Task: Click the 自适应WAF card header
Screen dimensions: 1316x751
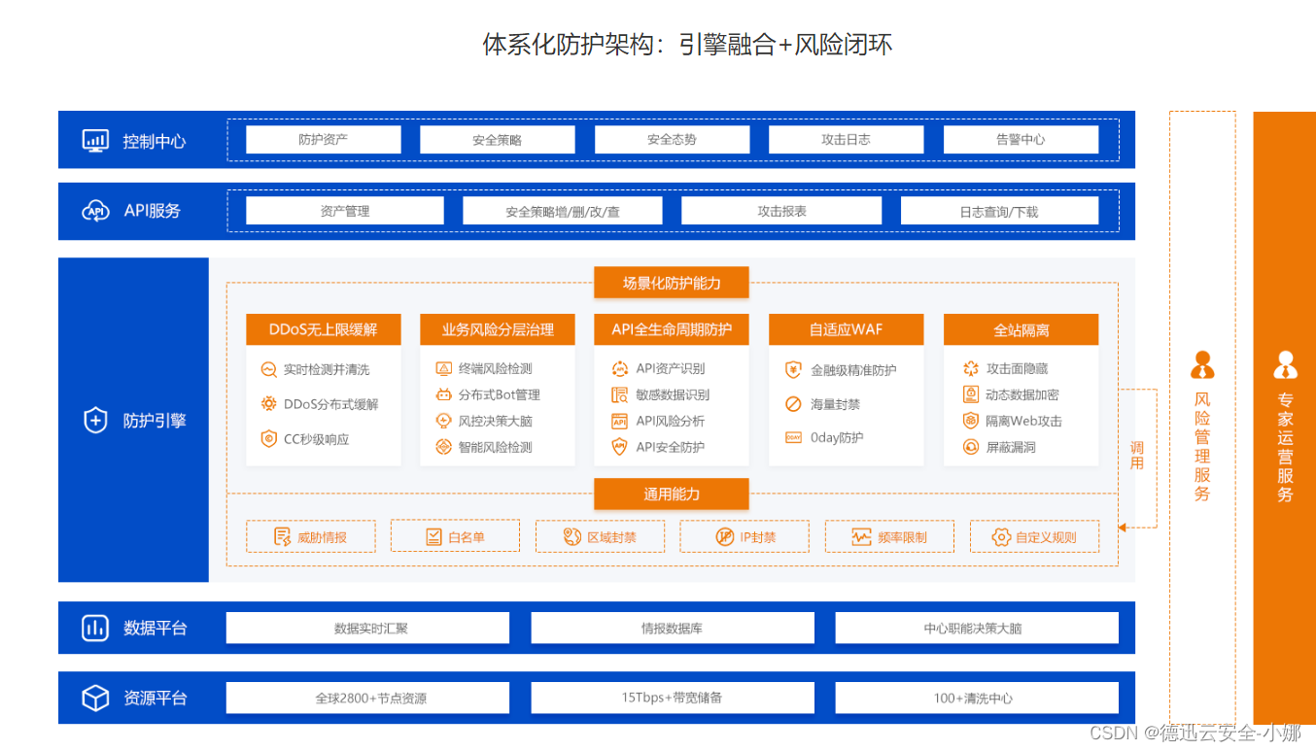Action: coord(846,329)
